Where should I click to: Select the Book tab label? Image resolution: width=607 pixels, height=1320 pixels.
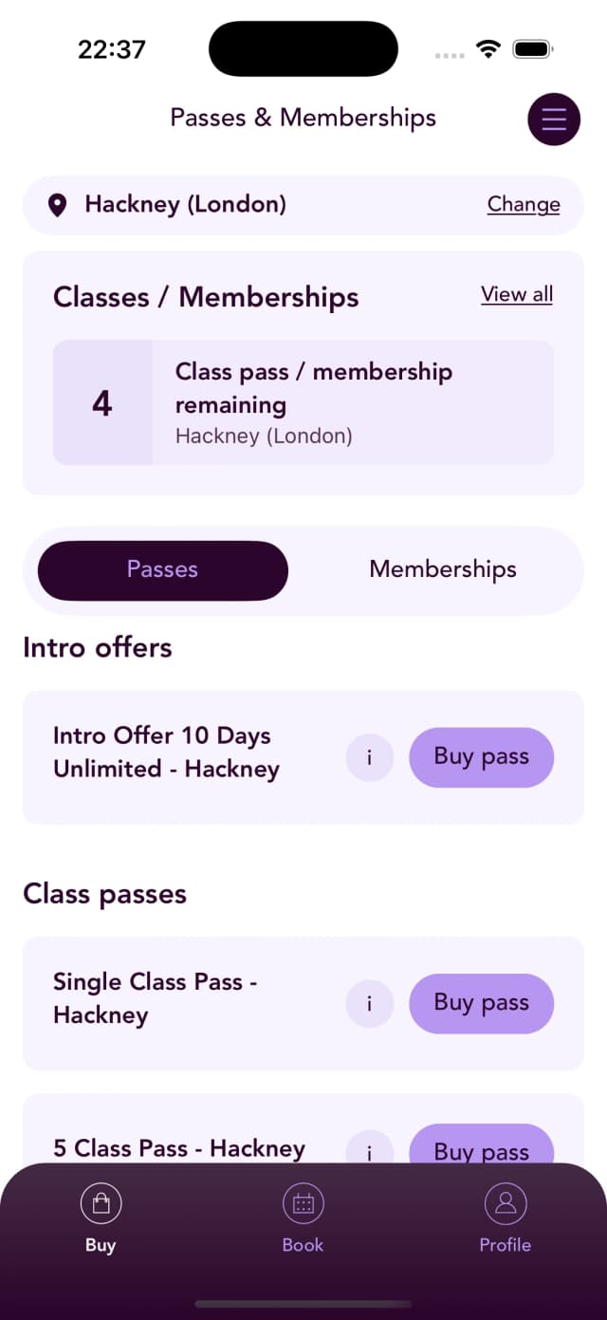(x=303, y=1245)
